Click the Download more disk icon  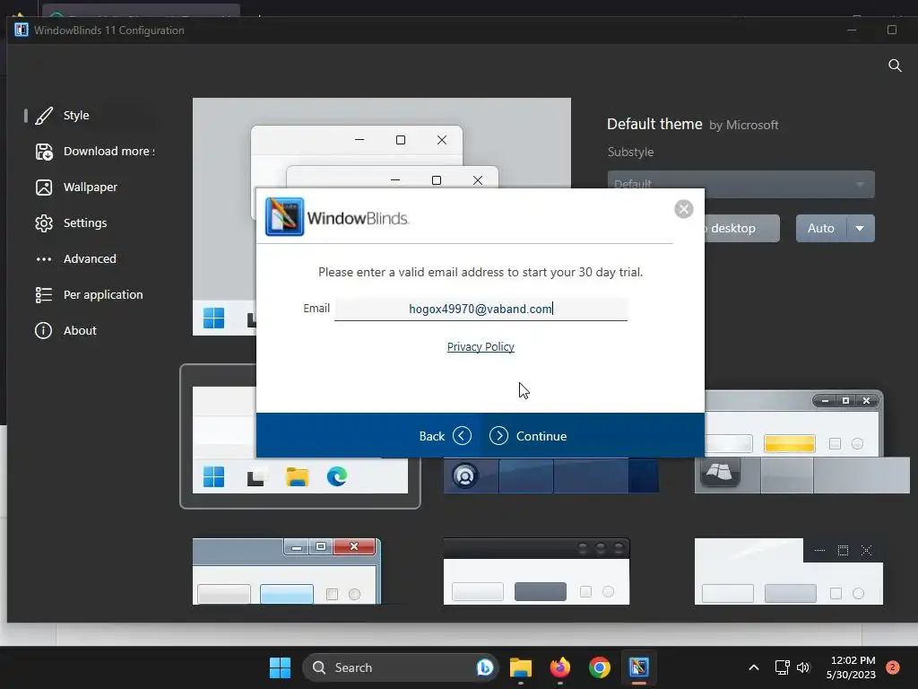[44, 152]
